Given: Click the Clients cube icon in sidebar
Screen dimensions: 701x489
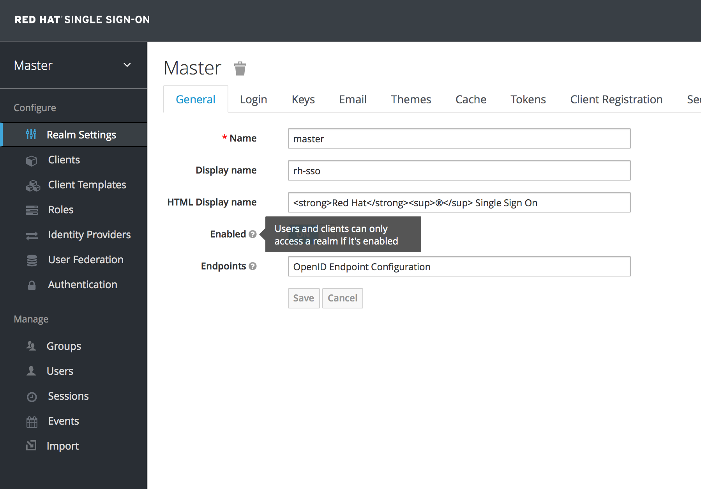Looking at the screenshot, I should pyautogui.click(x=32, y=160).
